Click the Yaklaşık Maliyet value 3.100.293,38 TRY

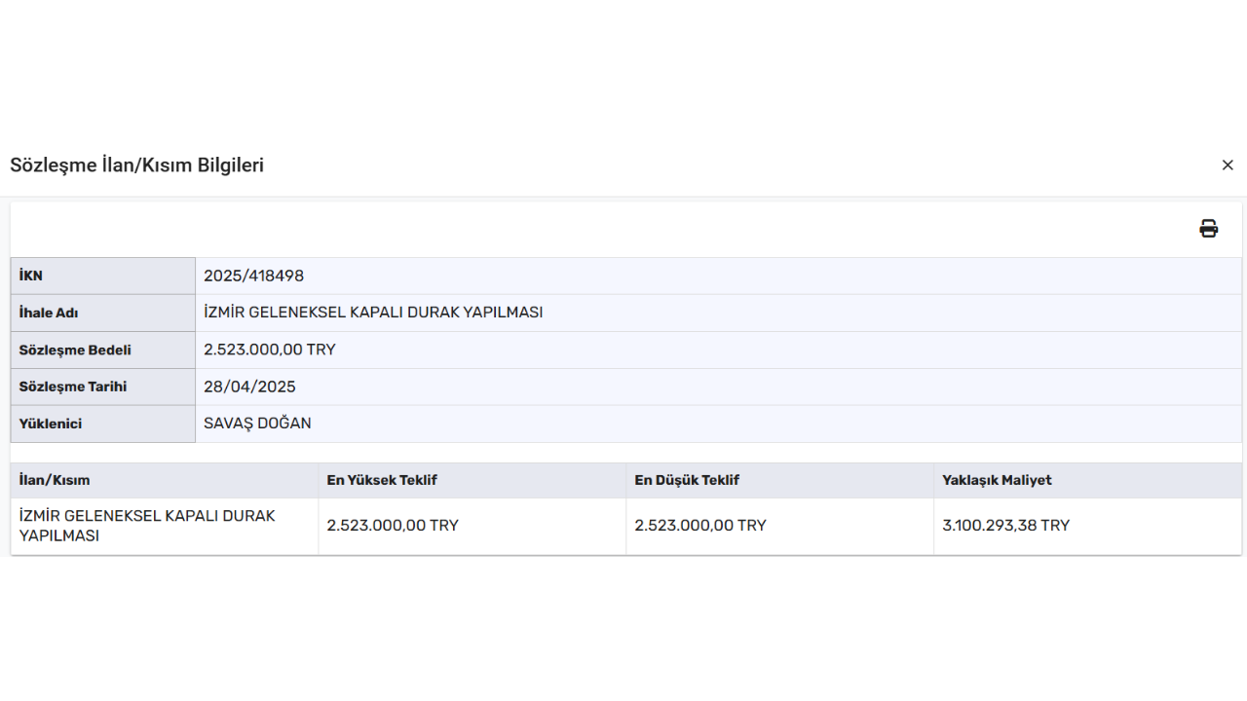[x=1005, y=526]
